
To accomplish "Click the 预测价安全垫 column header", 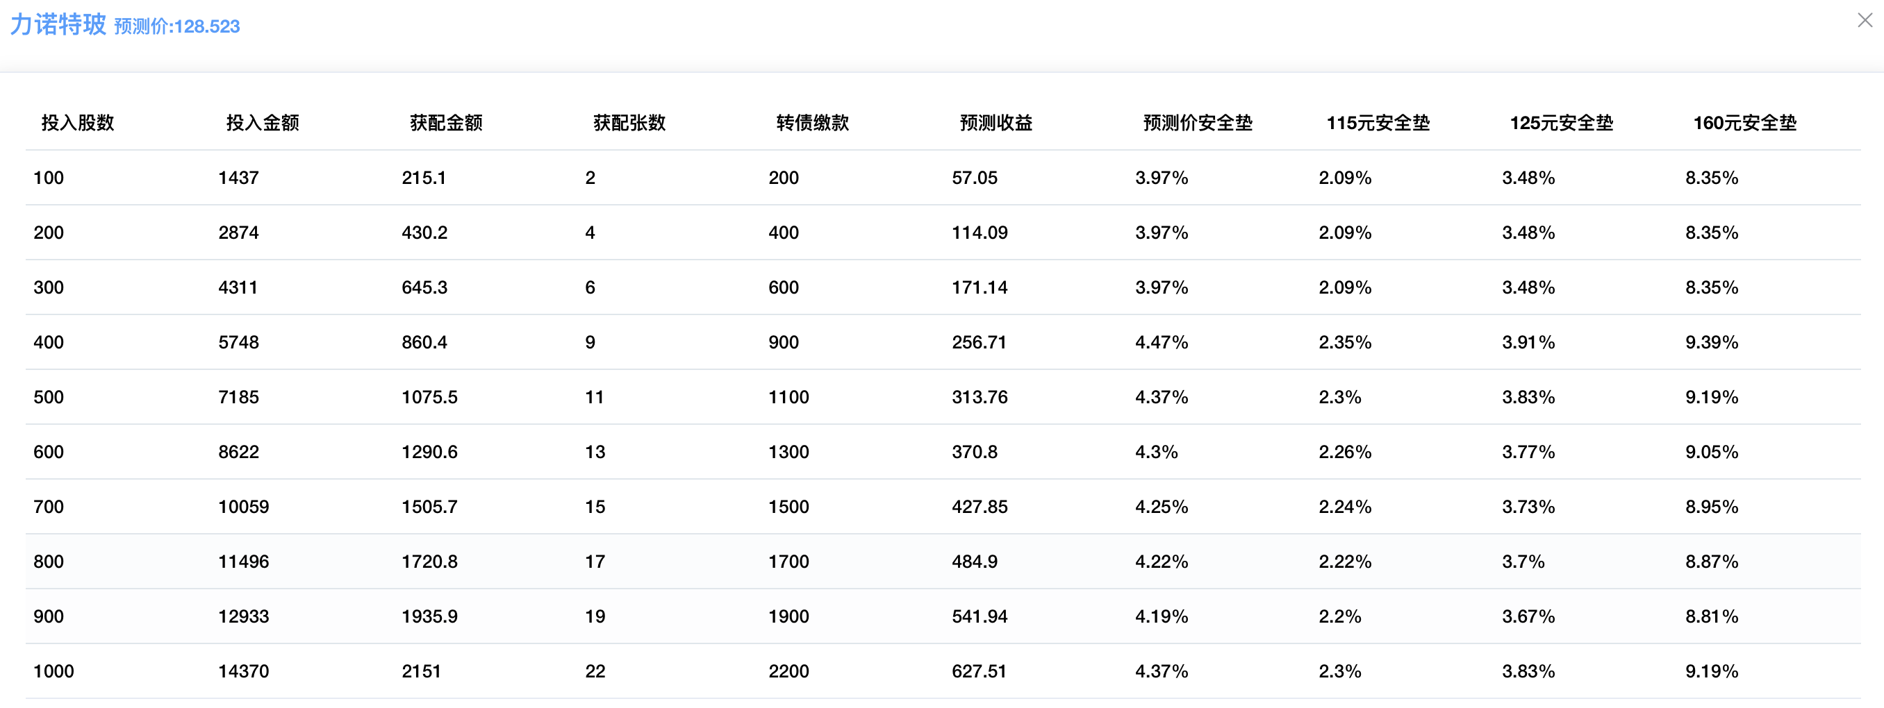I will (x=1197, y=123).
